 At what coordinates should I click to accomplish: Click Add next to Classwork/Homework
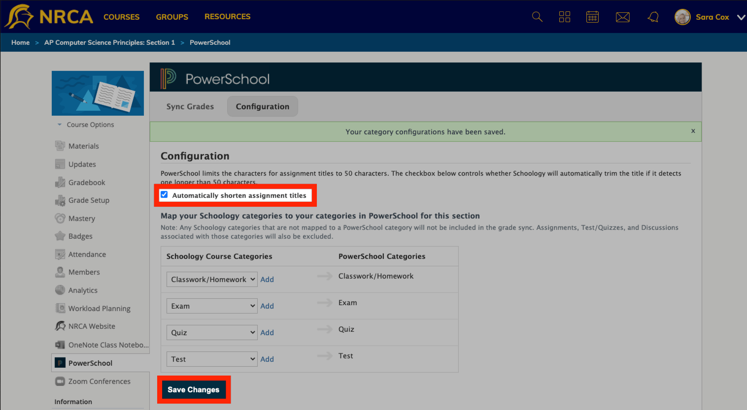coord(267,279)
